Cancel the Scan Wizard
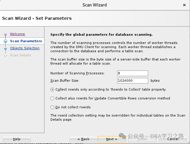The height and width of the screenshot is (144, 190). click(173, 139)
